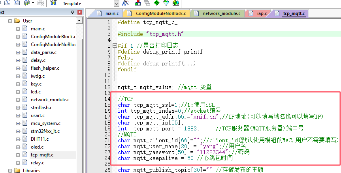Click mqtt_publish_topic on line 26

point(162,170)
